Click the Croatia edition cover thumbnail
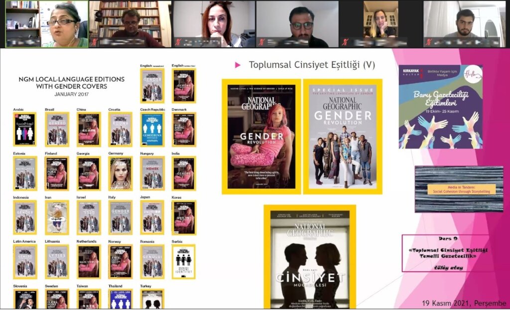 click(121, 129)
